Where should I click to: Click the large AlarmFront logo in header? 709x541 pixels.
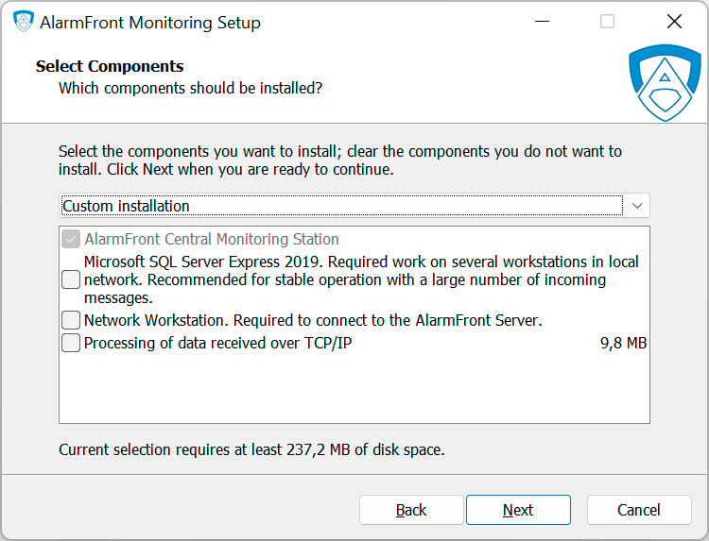pyautogui.click(x=665, y=82)
